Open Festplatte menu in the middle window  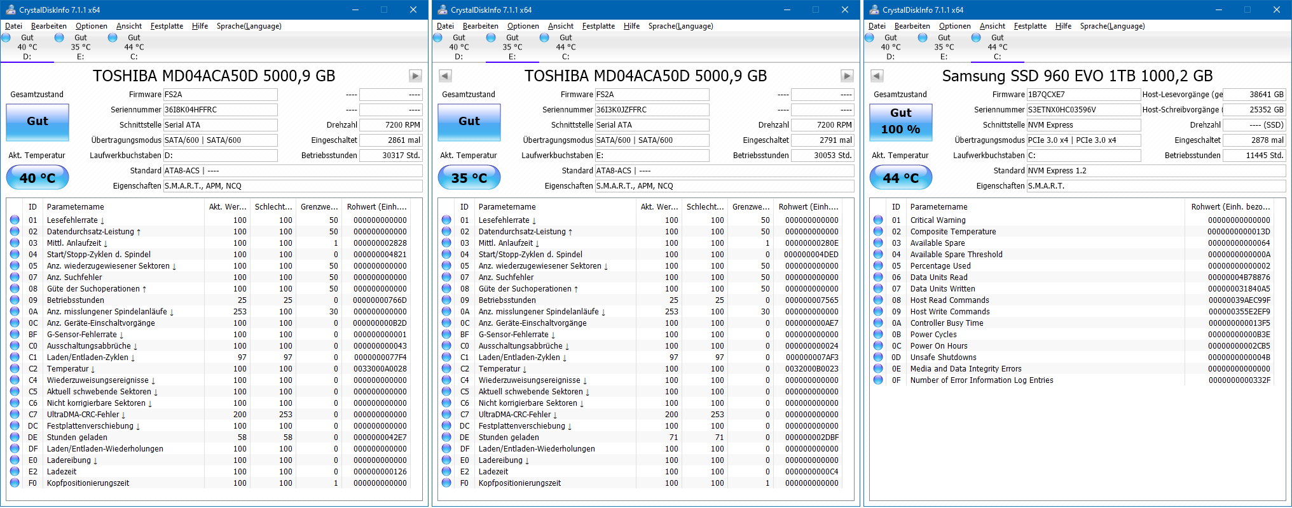tap(598, 26)
